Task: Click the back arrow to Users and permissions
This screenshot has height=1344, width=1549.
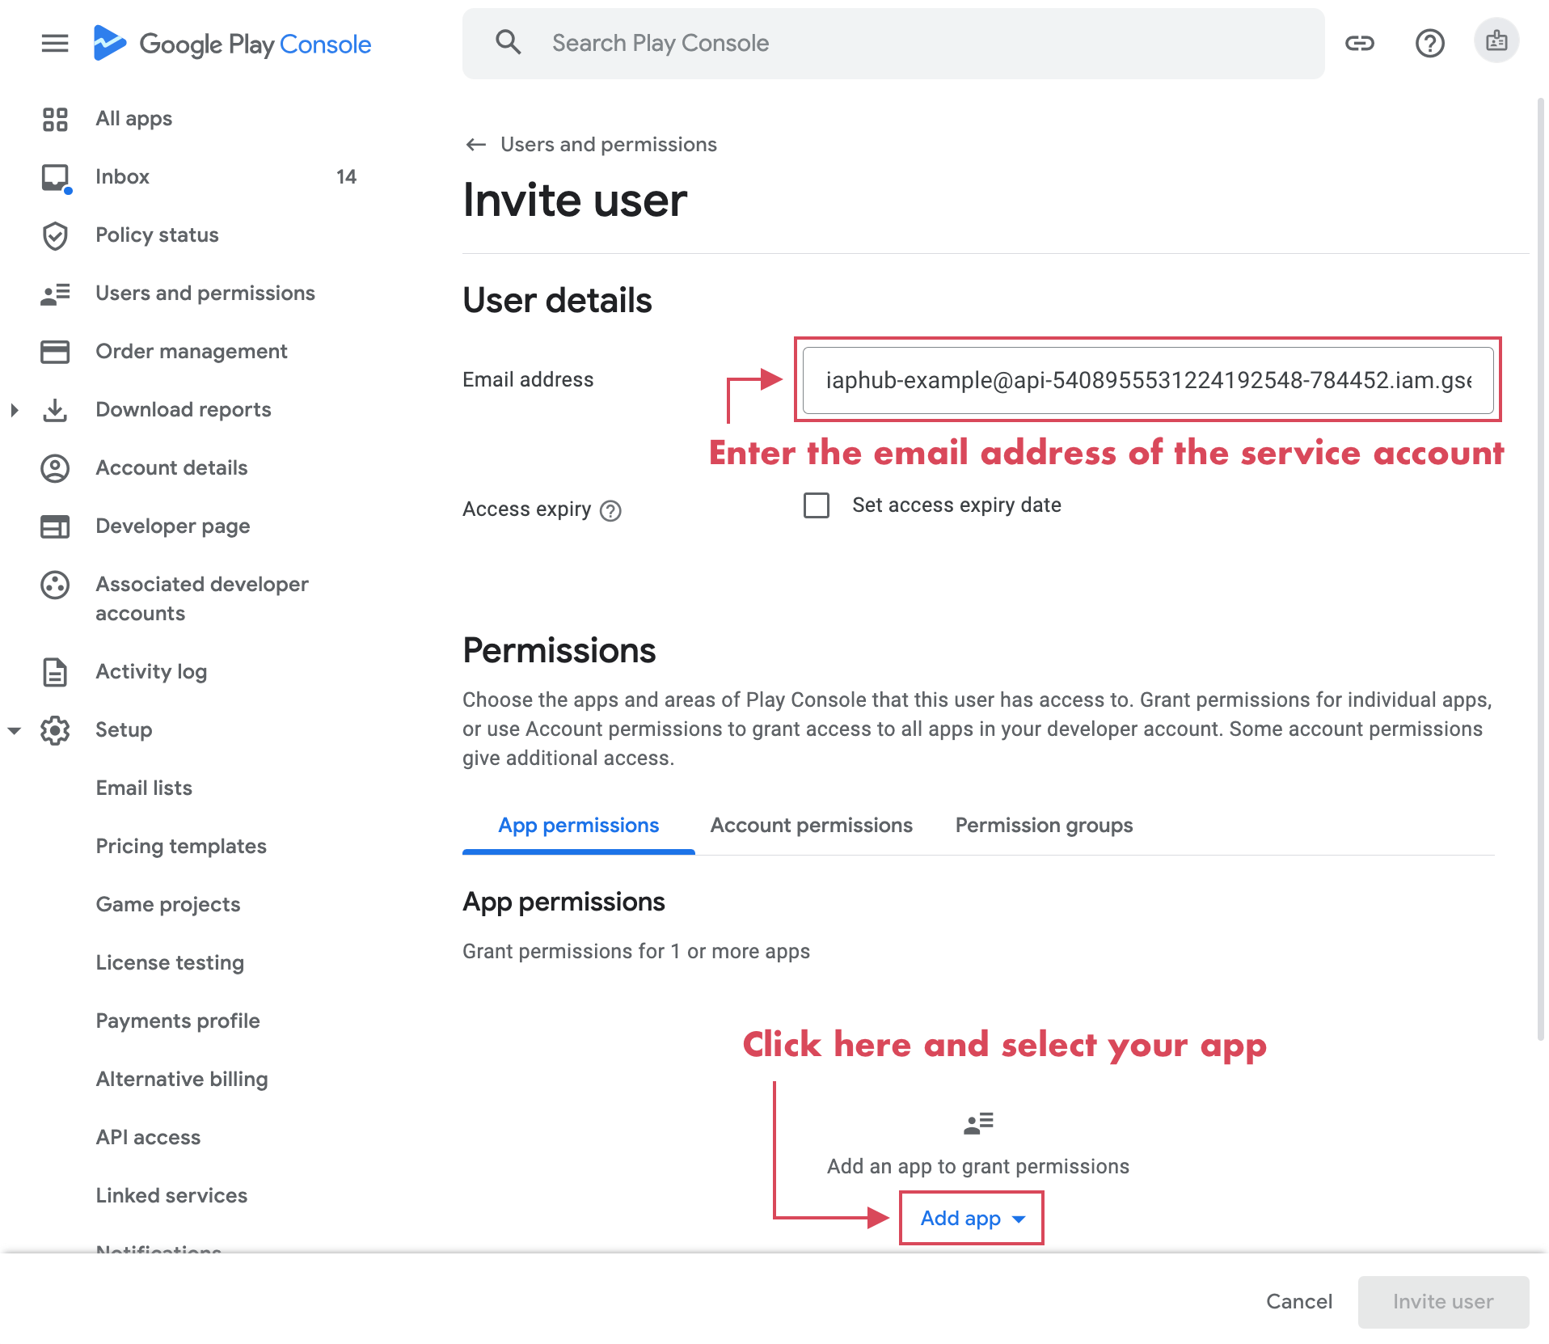Action: tap(476, 145)
